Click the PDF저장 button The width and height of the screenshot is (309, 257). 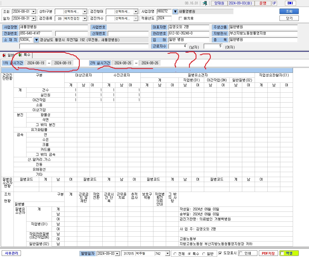click(268, 253)
